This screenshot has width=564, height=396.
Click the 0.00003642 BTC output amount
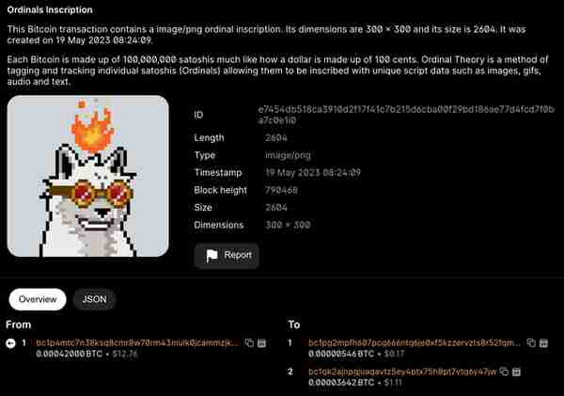coord(341,382)
